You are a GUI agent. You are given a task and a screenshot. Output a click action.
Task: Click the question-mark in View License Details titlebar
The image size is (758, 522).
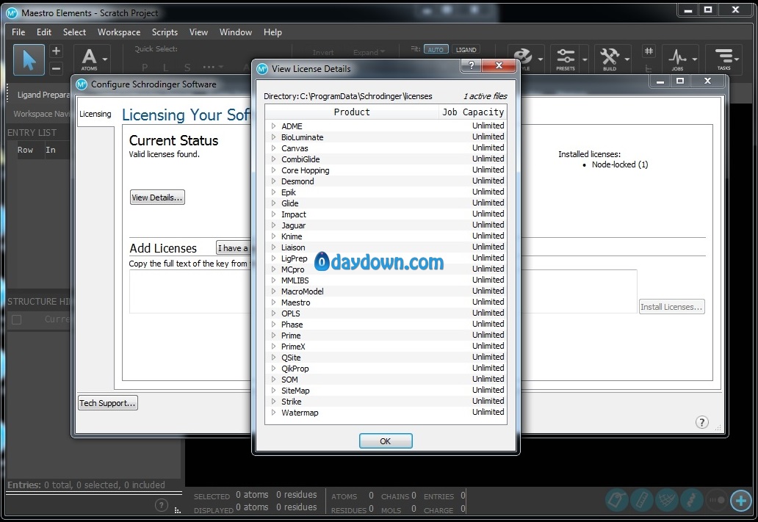[472, 65]
